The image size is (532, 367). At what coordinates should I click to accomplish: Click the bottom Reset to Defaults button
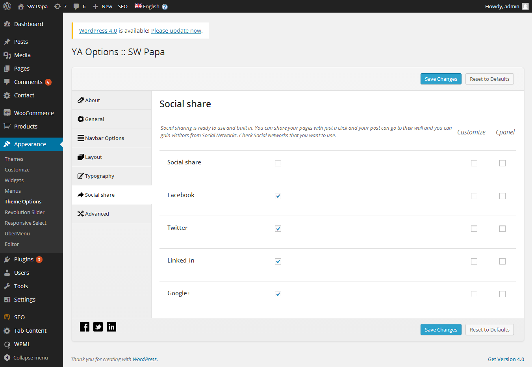coord(489,330)
